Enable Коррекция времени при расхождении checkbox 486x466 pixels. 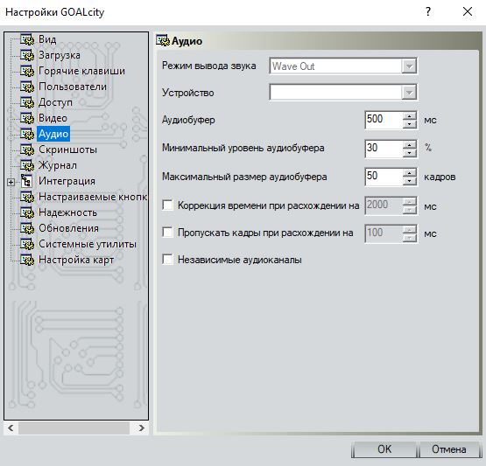pyautogui.click(x=167, y=205)
